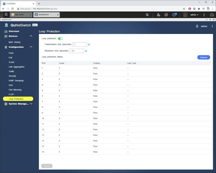This screenshot has width=216, height=173.
Task: Open LLDP page
Action: point(11,94)
